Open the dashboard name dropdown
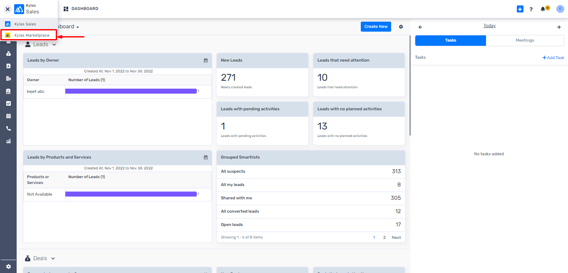This screenshot has height=273, width=568. tap(77, 27)
